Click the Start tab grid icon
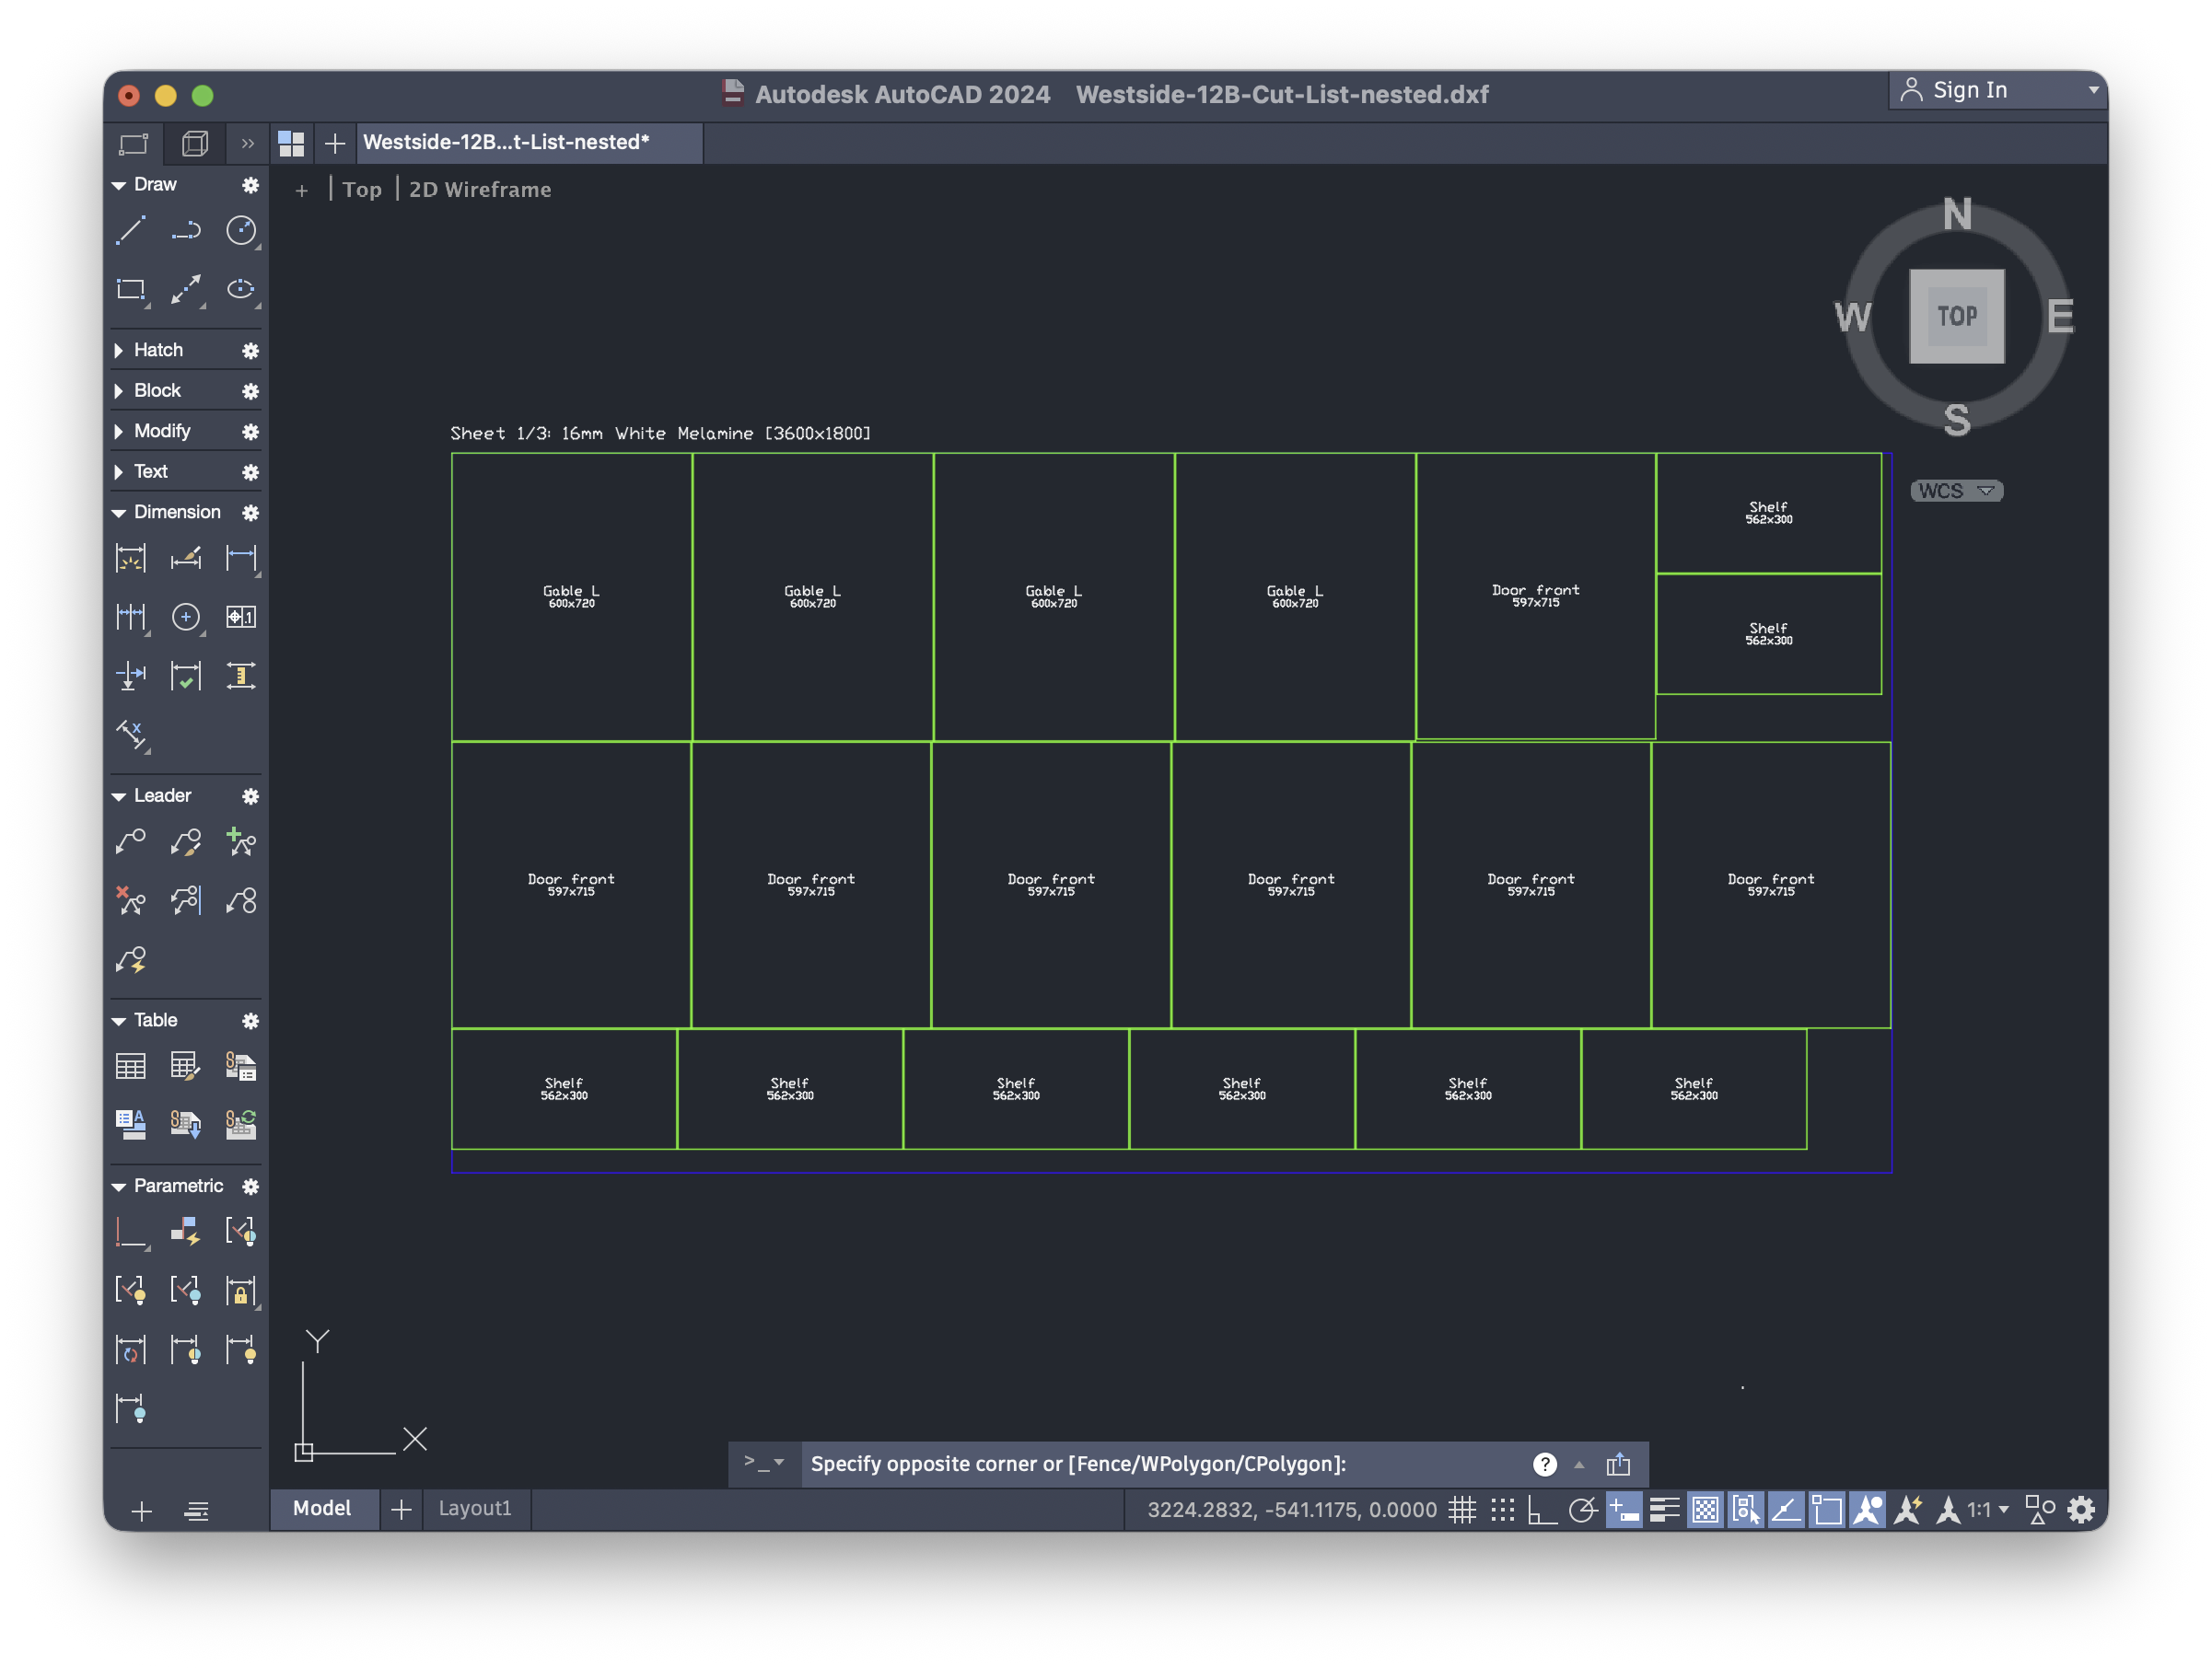Image resolution: width=2212 pixels, height=1668 pixels. coord(291,144)
